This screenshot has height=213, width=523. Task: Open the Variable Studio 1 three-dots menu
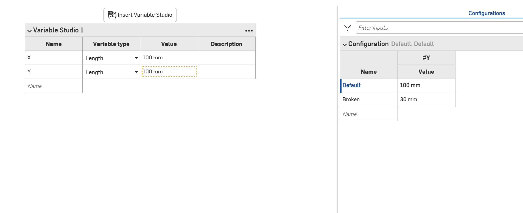pyautogui.click(x=249, y=31)
